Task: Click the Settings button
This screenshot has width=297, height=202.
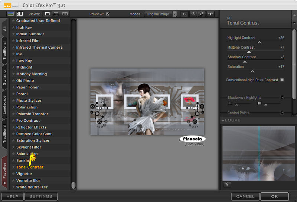Action: coord(41,196)
